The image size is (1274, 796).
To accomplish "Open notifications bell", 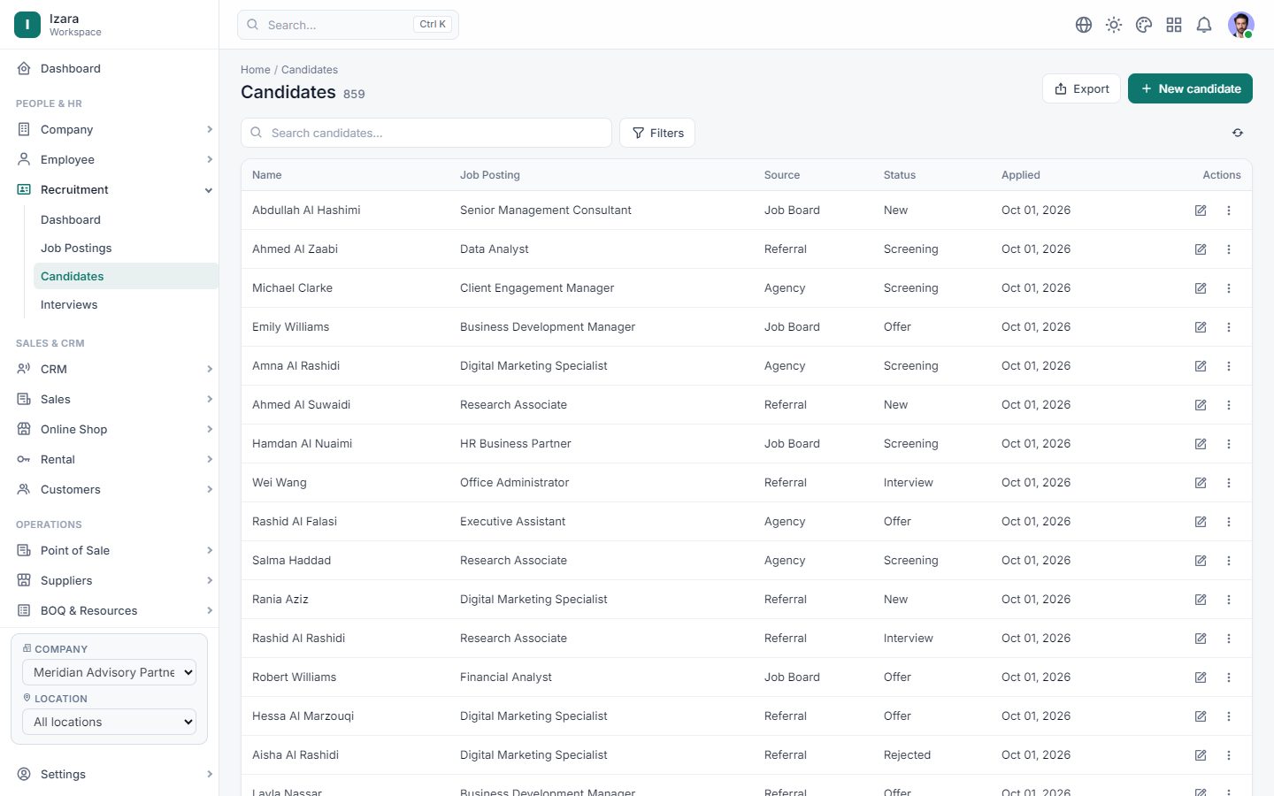I will tap(1204, 25).
